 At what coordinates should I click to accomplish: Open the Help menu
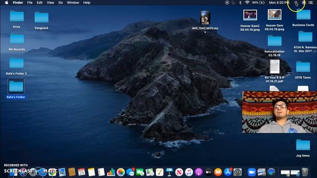click(x=87, y=2)
